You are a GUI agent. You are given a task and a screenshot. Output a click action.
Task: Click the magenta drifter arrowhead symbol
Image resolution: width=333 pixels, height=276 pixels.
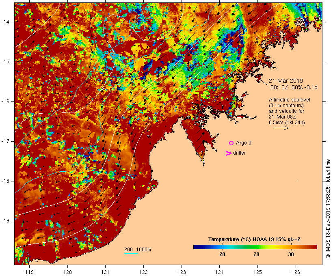228,153
